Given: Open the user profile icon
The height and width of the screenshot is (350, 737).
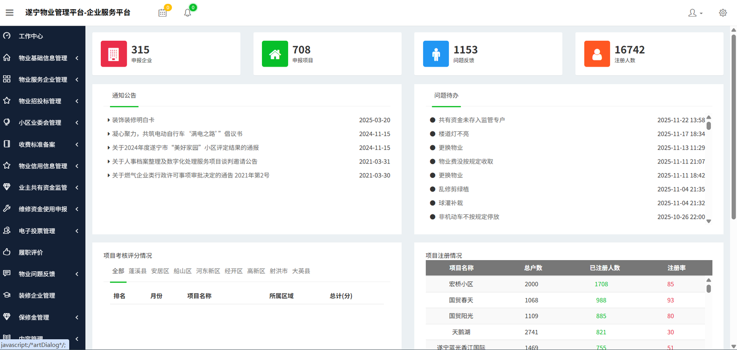Looking at the screenshot, I should pos(693,12).
